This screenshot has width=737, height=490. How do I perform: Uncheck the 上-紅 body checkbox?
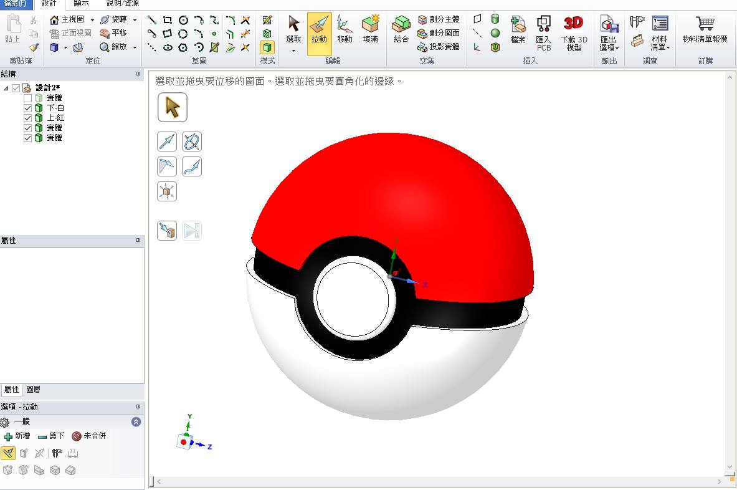pyautogui.click(x=28, y=118)
